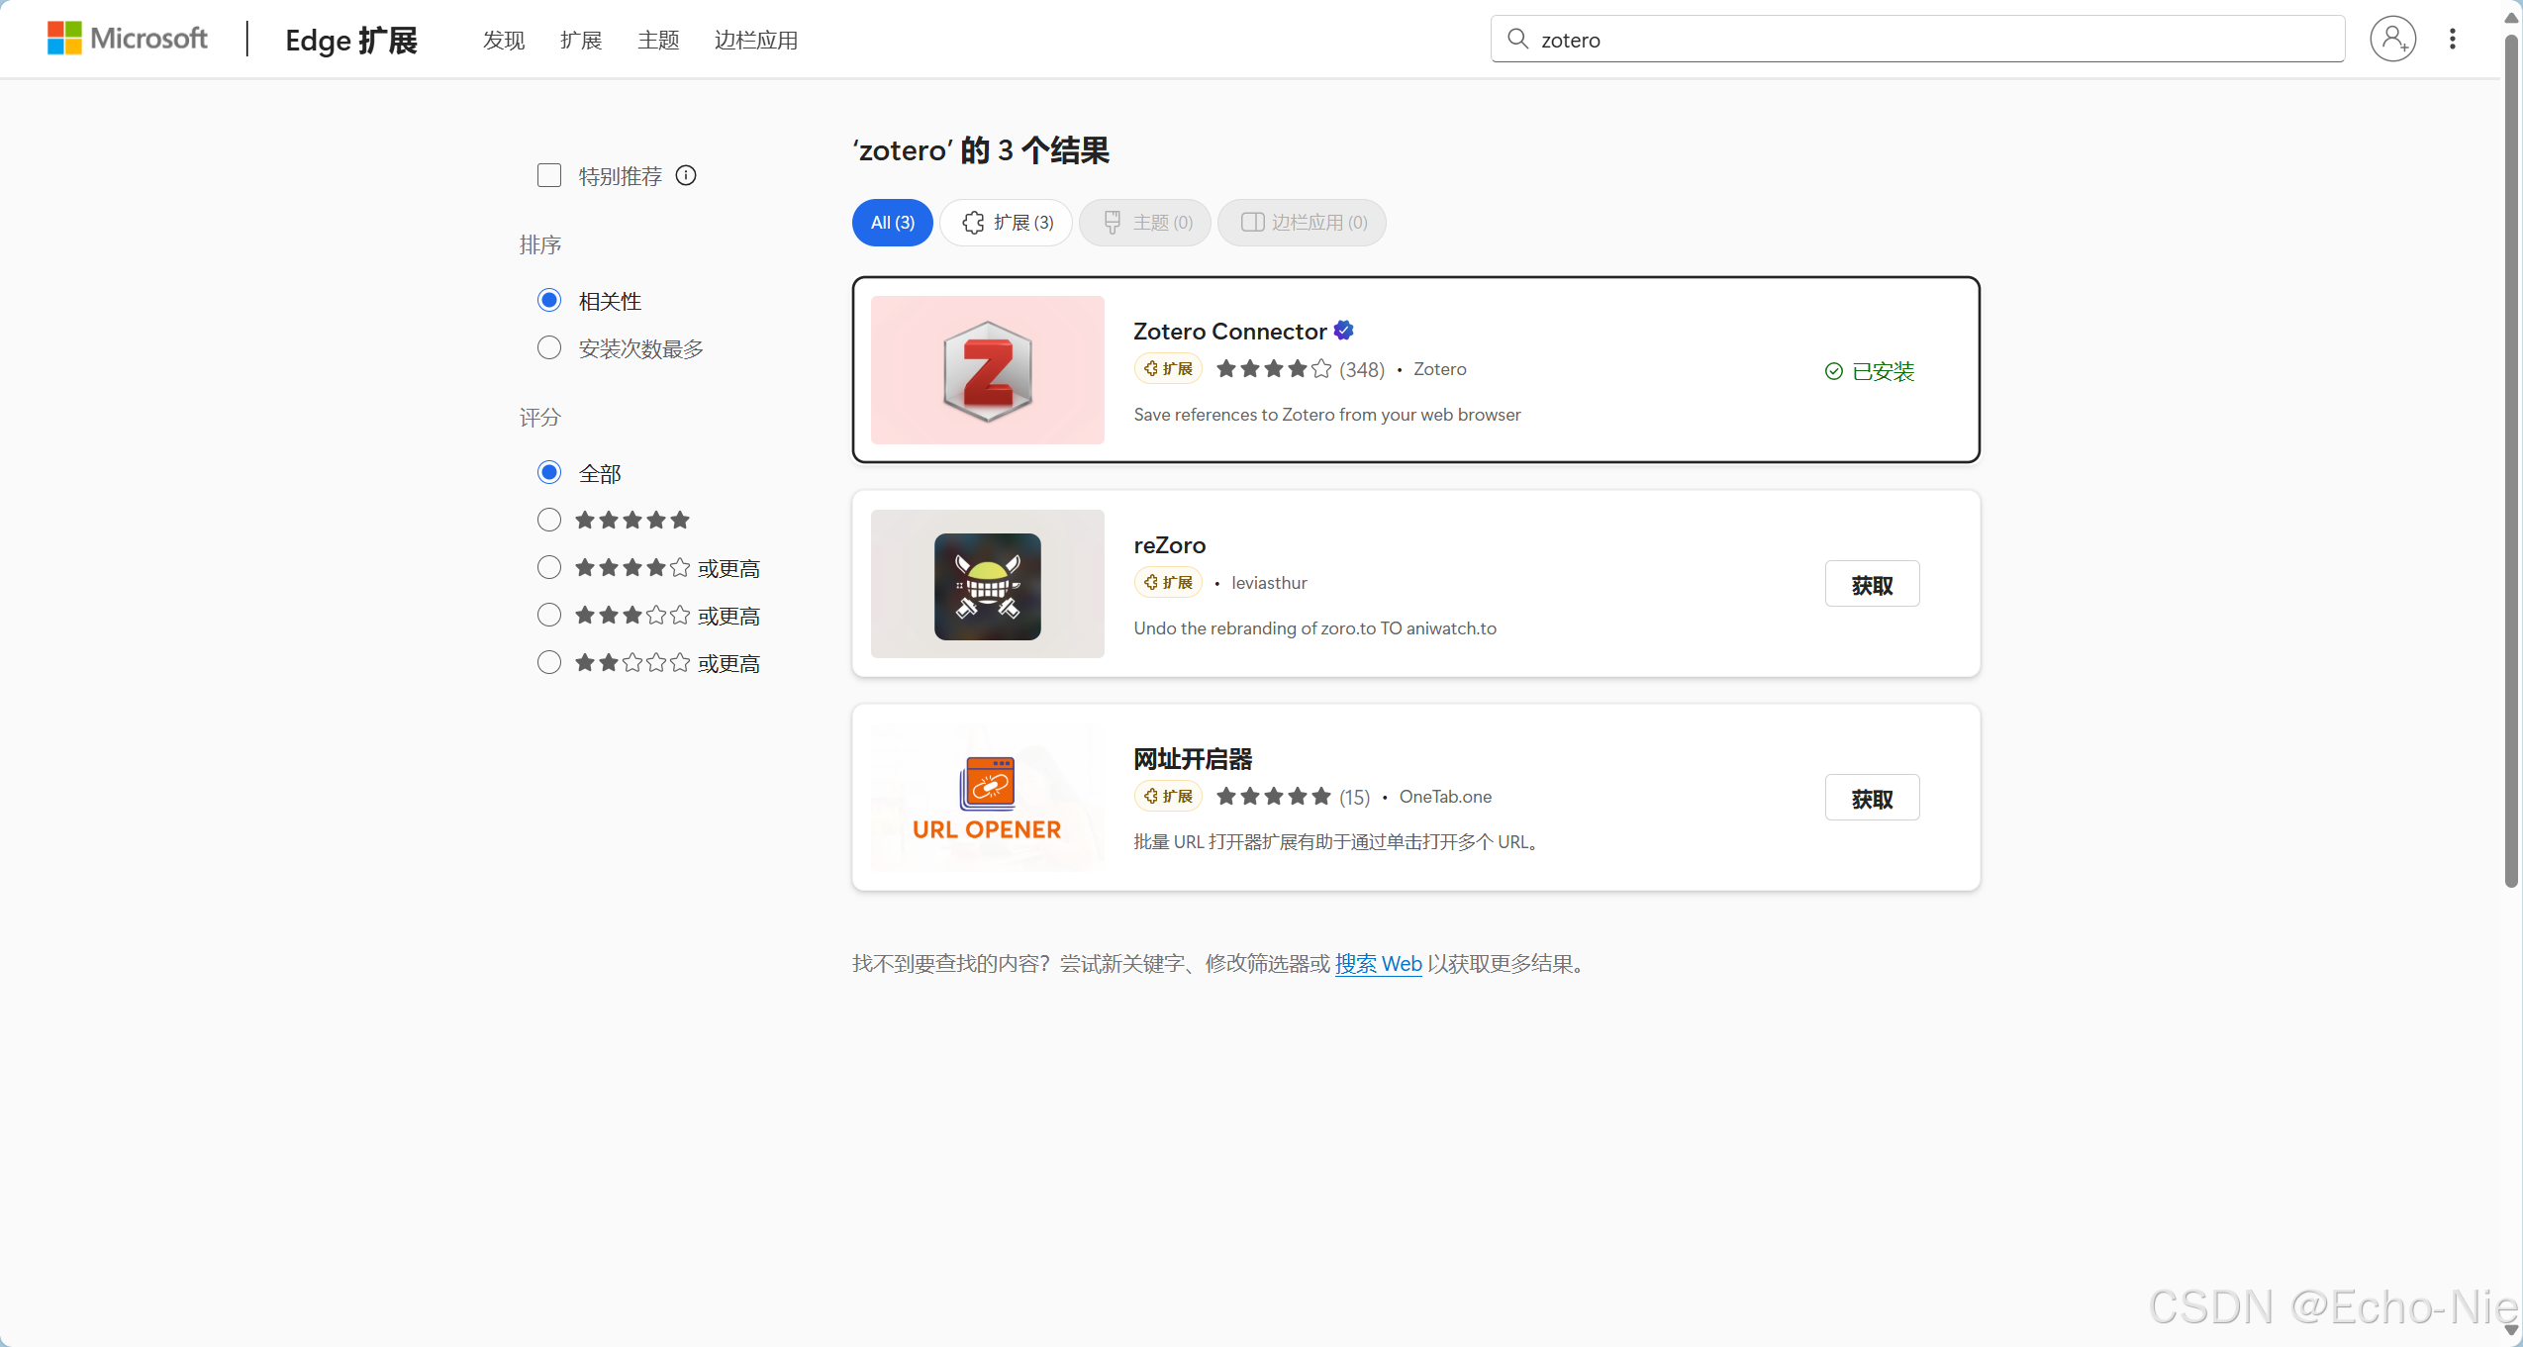The height and width of the screenshot is (1347, 2523).
Task: Enable the 特别推荐 checkbox
Action: coord(549,175)
